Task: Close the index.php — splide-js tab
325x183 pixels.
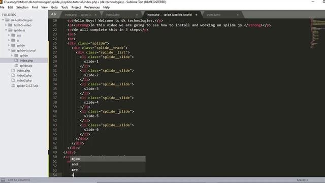Action: (x=95, y=15)
